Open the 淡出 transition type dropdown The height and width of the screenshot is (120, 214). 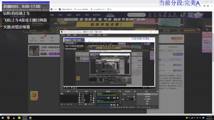click(129, 94)
